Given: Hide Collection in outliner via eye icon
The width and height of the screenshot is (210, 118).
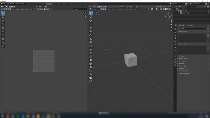Looking at the screenshot, I should (208, 11).
